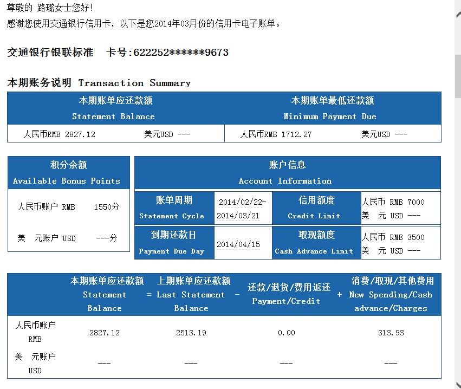Screen dimensions: 461x389
Task: Click 美 元账户 USD row label in bottom table
Action: click(35, 364)
